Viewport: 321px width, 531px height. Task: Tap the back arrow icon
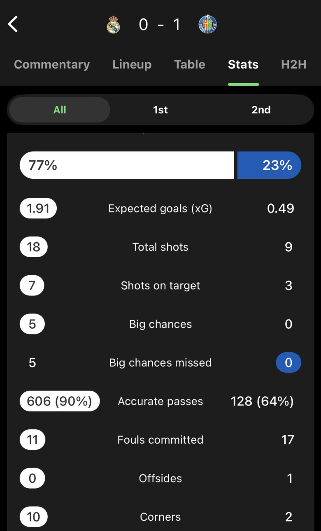pos(13,24)
